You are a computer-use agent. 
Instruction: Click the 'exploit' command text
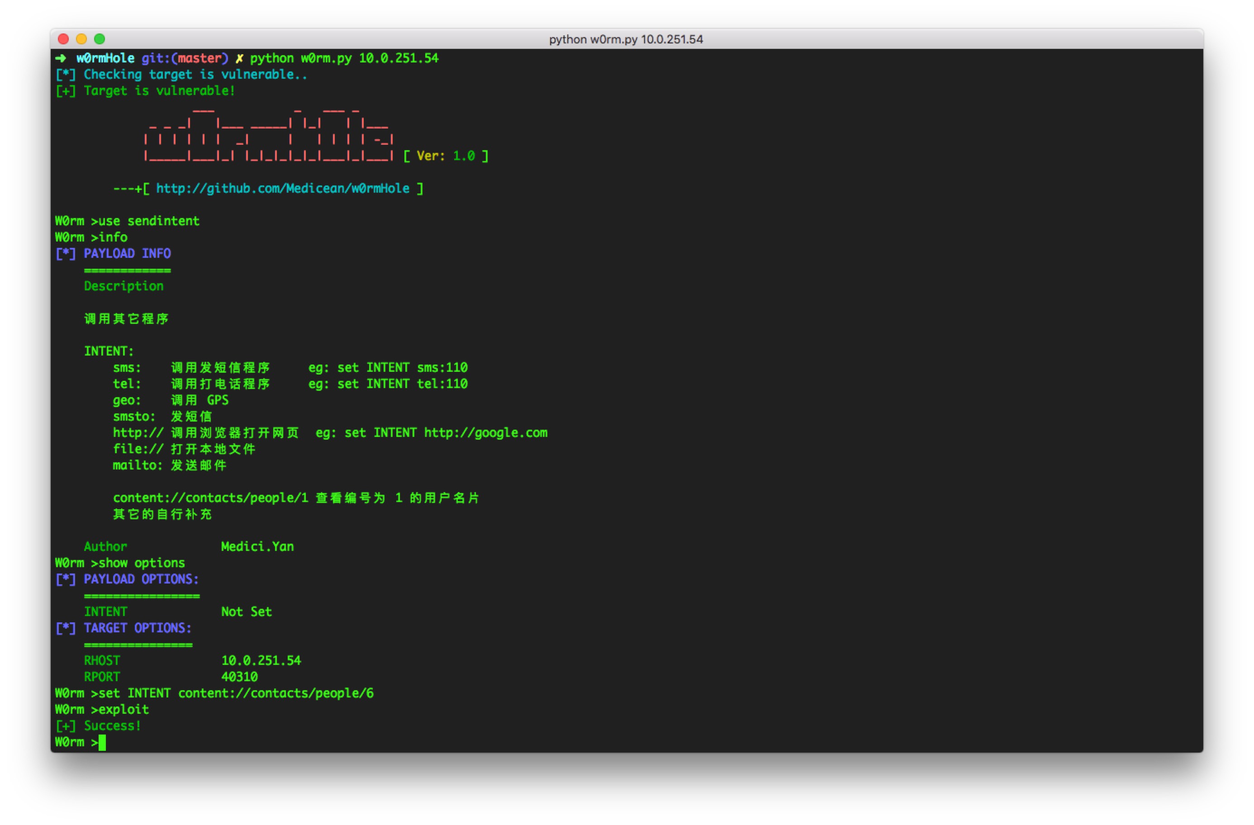(x=123, y=710)
